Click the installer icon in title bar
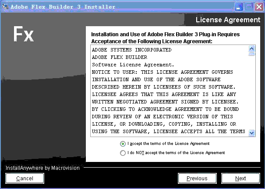The height and width of the screenshot is (189, 265). [5, 7]
